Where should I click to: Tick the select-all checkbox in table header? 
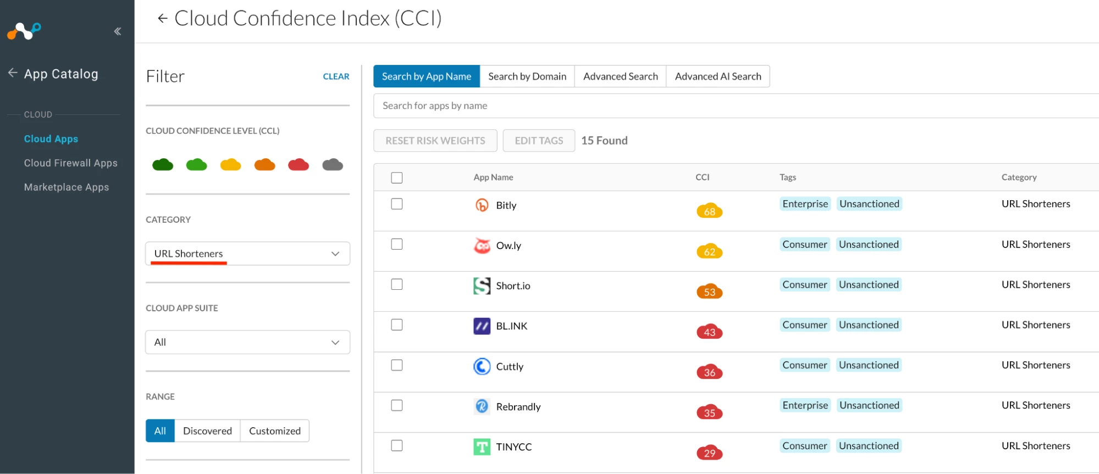coord(396,178)
